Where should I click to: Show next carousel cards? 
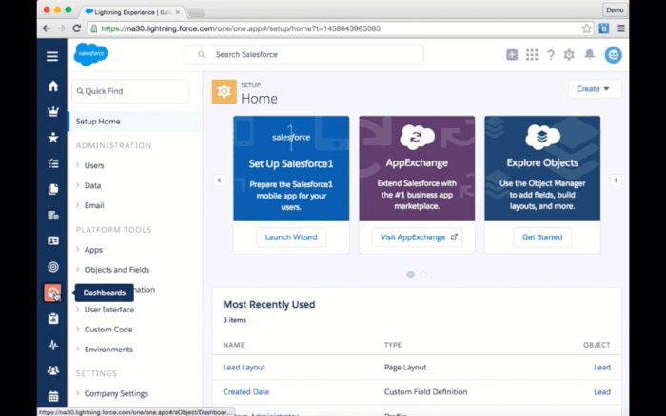click(x=616, y=180)
